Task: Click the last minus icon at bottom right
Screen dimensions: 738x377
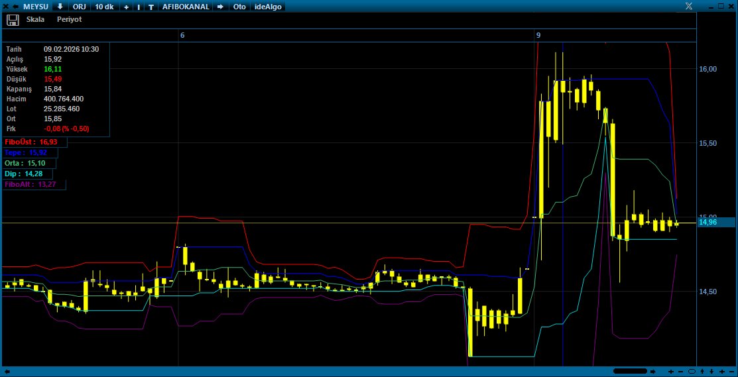Action: (731, 371)
